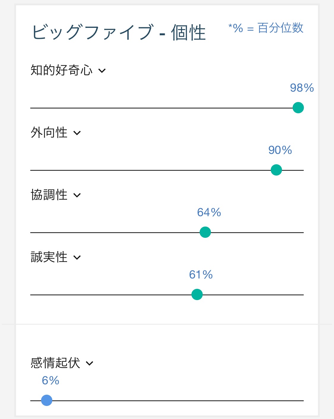Click the 知的好奇心 trait label
Screen dimensions: 334x419
coord(61,70)
